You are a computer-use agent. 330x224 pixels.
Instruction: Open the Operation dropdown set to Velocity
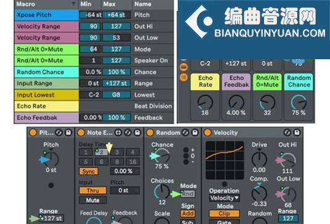pyautogui.click(x=225, y=198)
